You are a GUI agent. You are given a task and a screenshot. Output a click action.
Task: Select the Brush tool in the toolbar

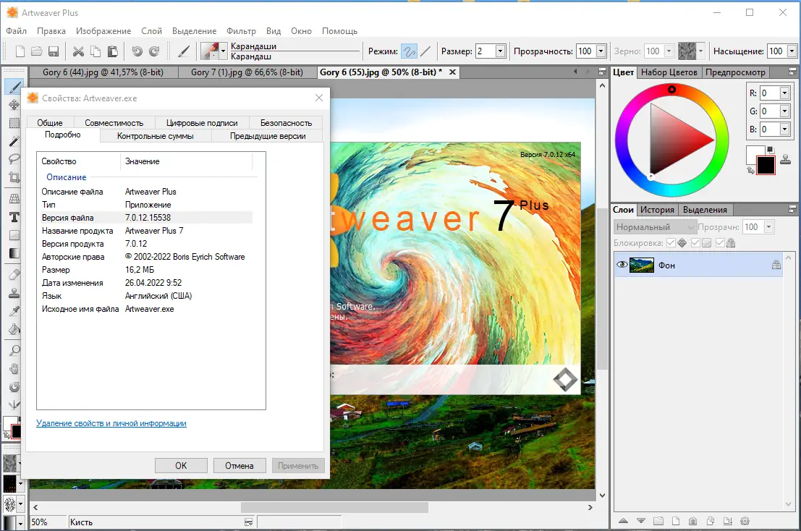coord(14,86)
